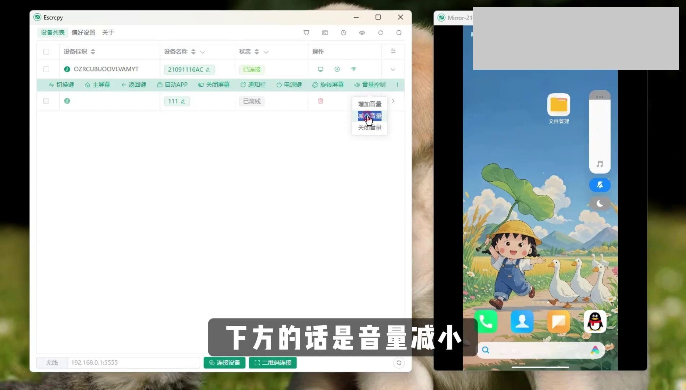Open the terminal icon in top toolbar
The width and height of the screenshot is (686, 390).
click(x=325, y=32)
